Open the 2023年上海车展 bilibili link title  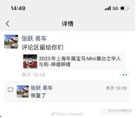pyautogui.click(x=80, y=61)
